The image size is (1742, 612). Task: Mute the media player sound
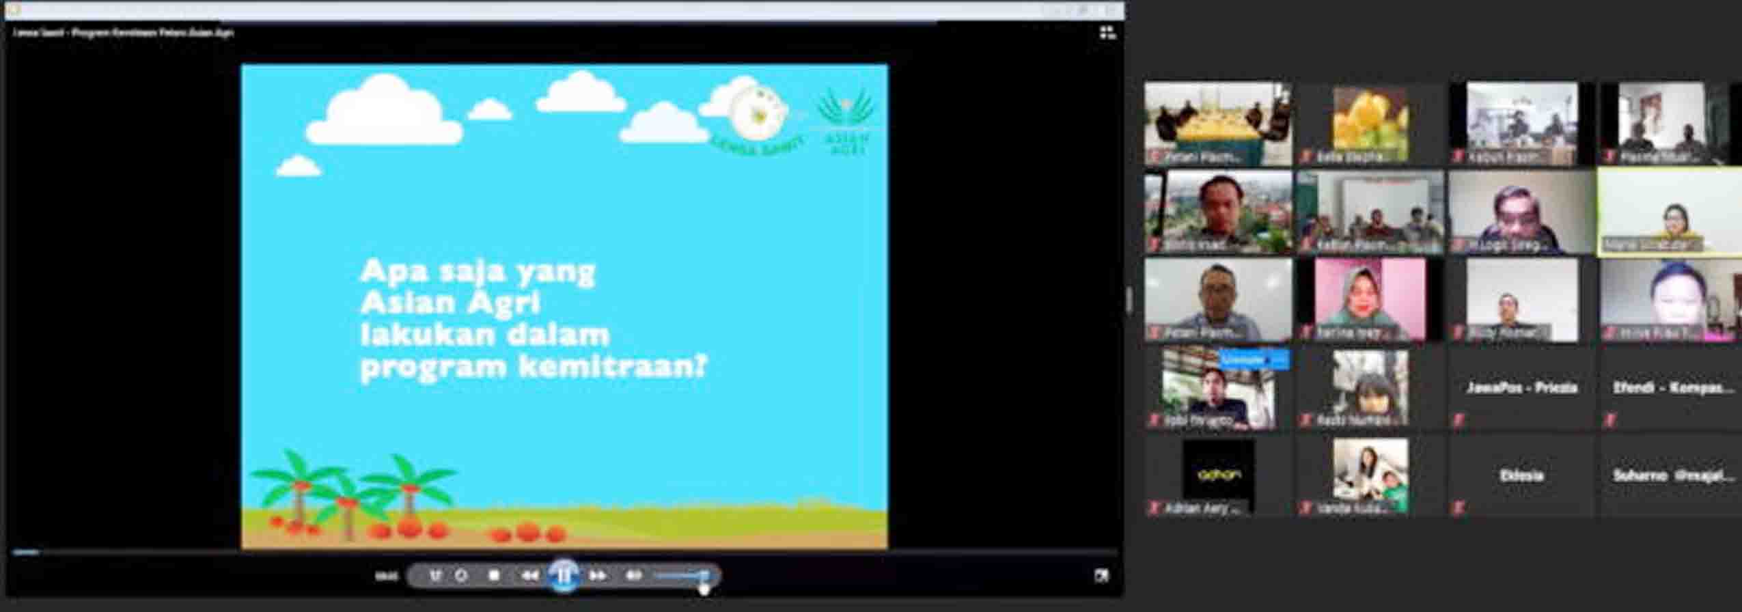pyautogui.click(x=634, y=576)
